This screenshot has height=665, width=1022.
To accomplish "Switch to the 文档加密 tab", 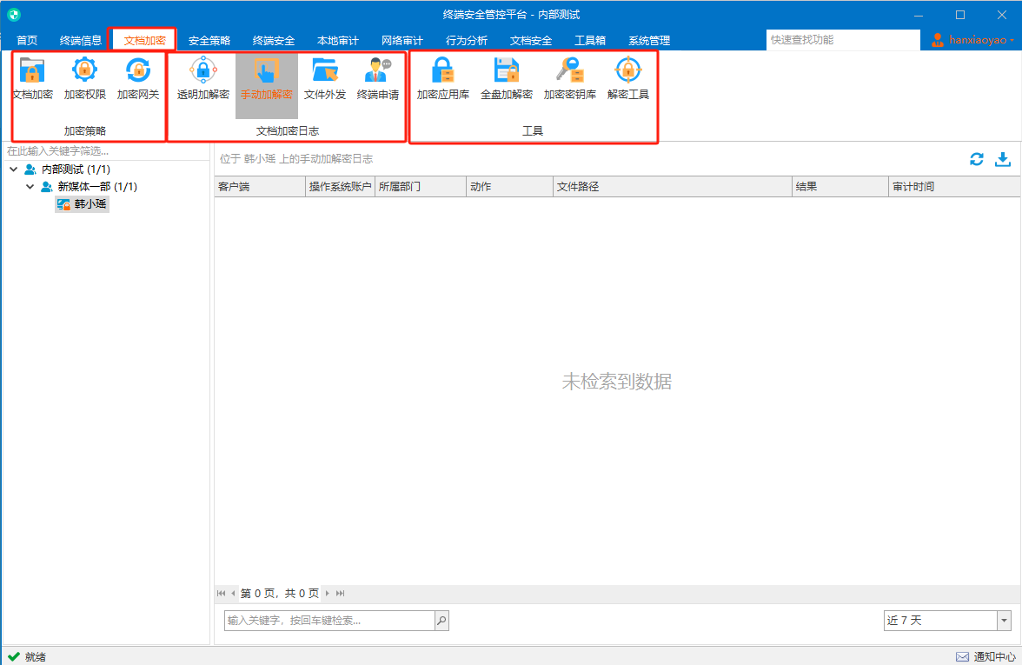I will point(144,40).
